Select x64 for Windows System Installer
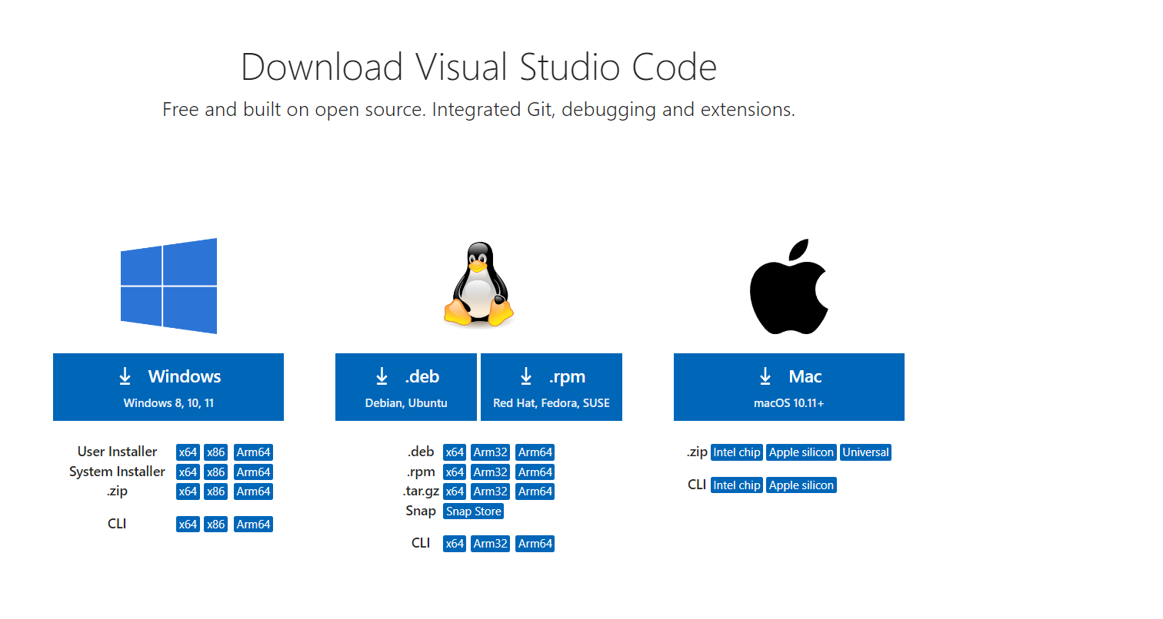Image resolution: width=1163 pixels, height=619 pixels. 188,472
